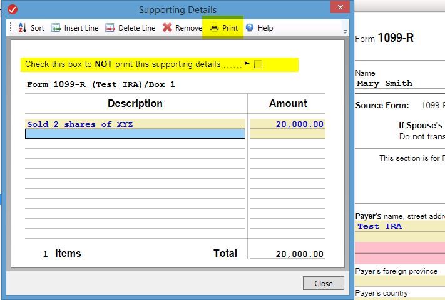Image resolution: width=445 pixels, height=300 pixels.
Task: Click the first pink payer address field
Action: [399, 248]
